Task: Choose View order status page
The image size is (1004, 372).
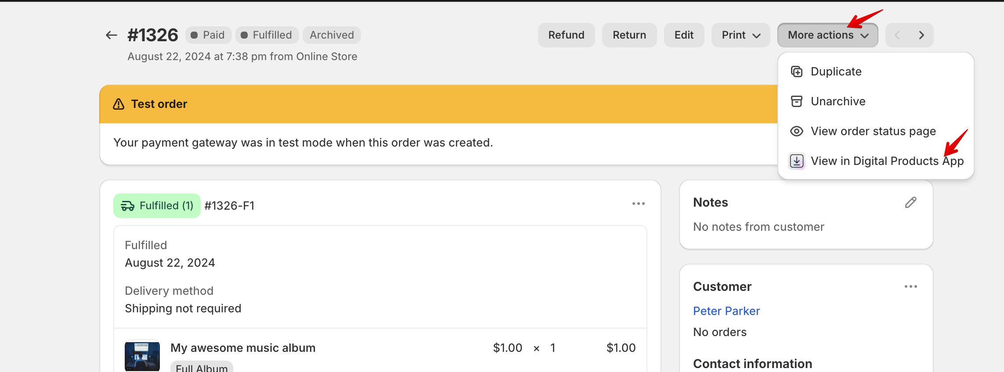Action: point(873,131)
